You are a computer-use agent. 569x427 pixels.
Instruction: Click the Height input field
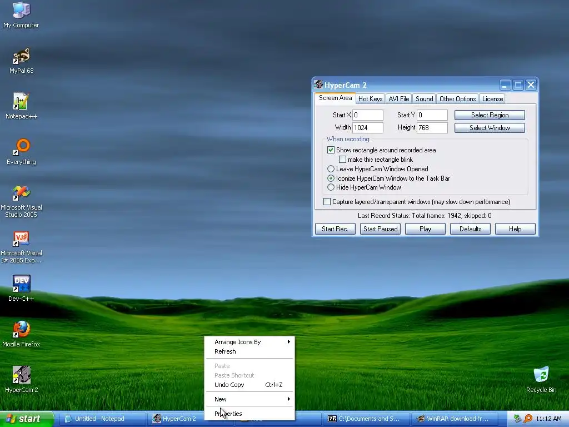(432, 128)
